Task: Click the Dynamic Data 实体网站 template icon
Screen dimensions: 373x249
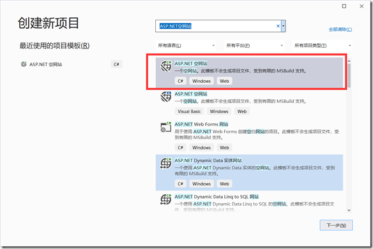Action: [166, 163]
